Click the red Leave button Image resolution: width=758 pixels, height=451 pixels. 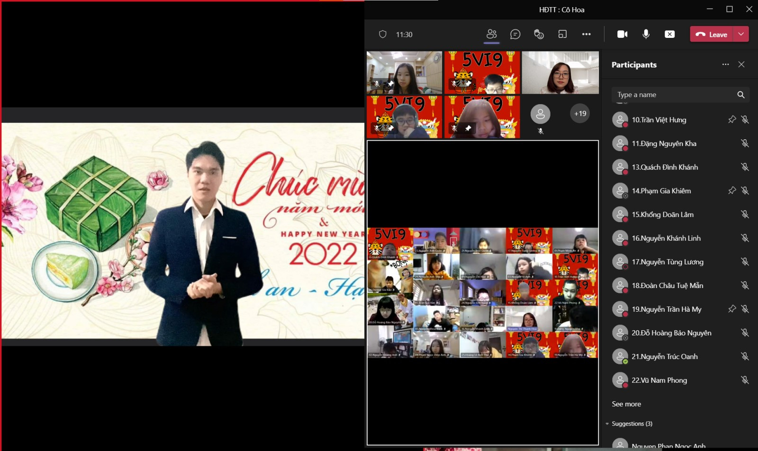pyautogui.click(x=712, y=34)
